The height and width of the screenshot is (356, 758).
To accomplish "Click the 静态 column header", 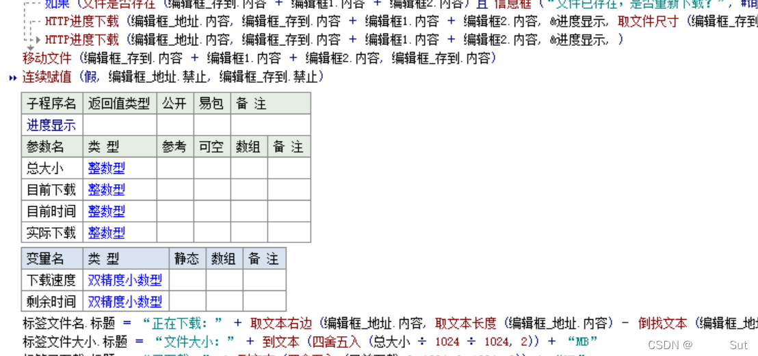I will coord(187,258).
